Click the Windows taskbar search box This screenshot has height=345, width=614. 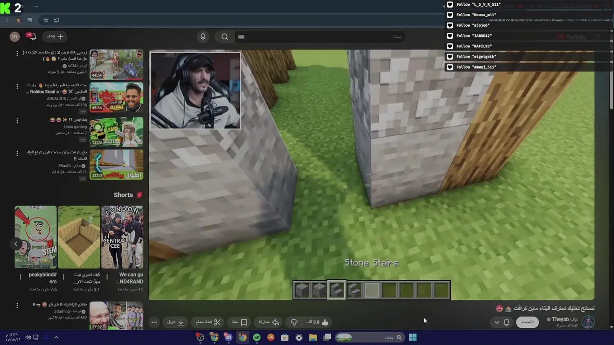[x=369, y=337]
